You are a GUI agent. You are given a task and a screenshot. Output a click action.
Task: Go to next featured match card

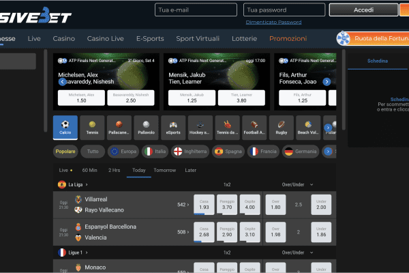[327, 82]
